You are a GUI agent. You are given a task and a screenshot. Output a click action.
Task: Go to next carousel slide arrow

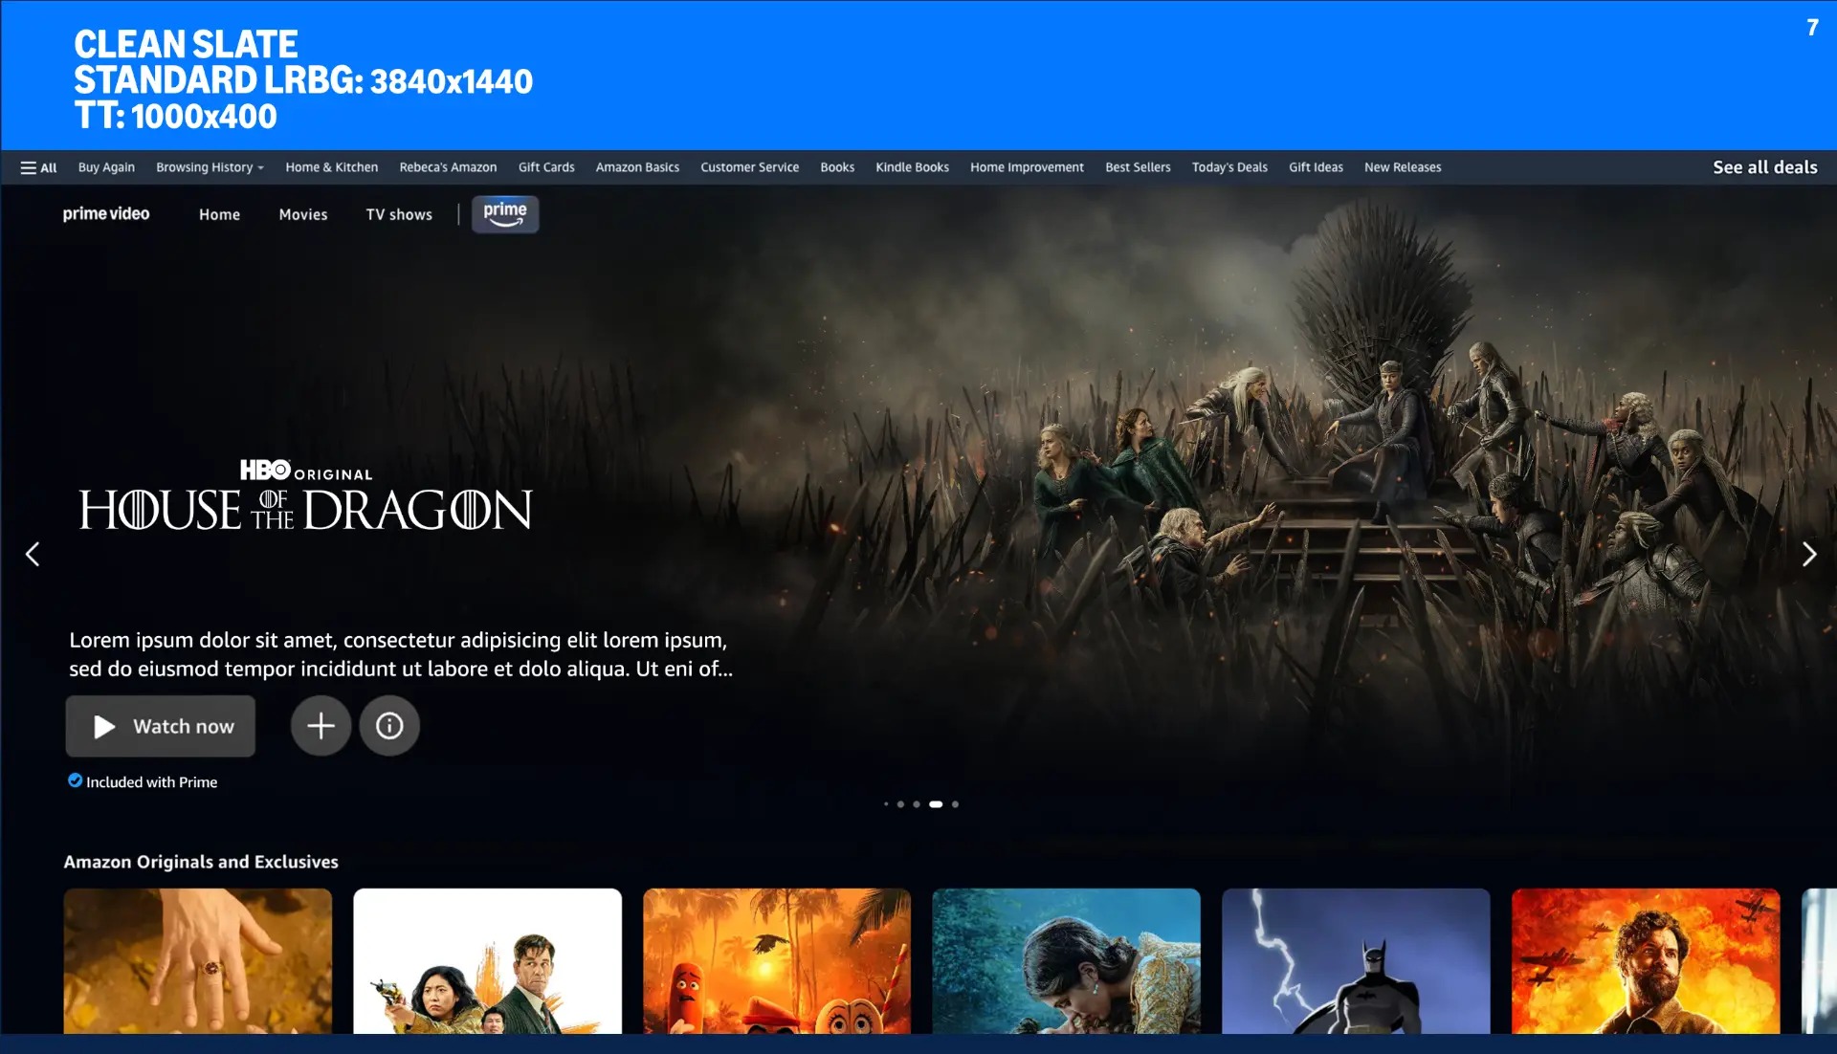pos(1808,554)
